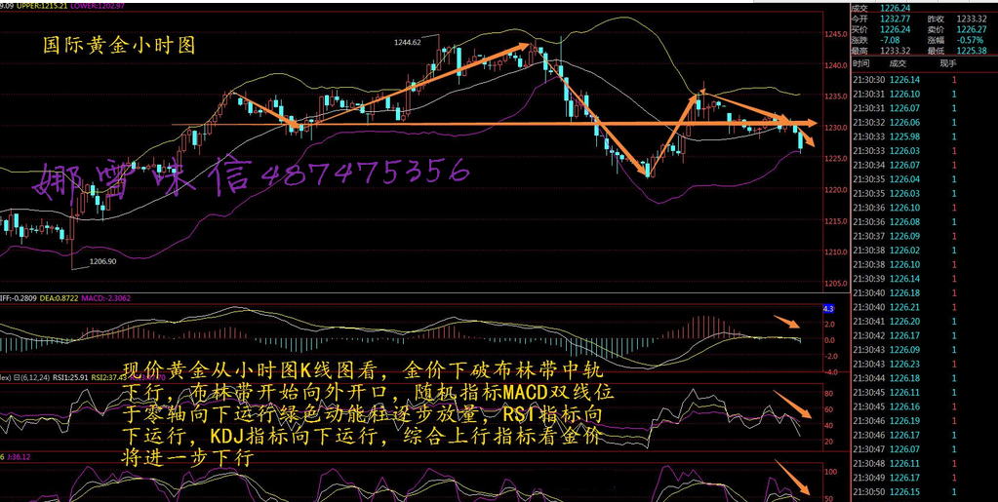Select the tick price 1226.16

click(904, 405)
